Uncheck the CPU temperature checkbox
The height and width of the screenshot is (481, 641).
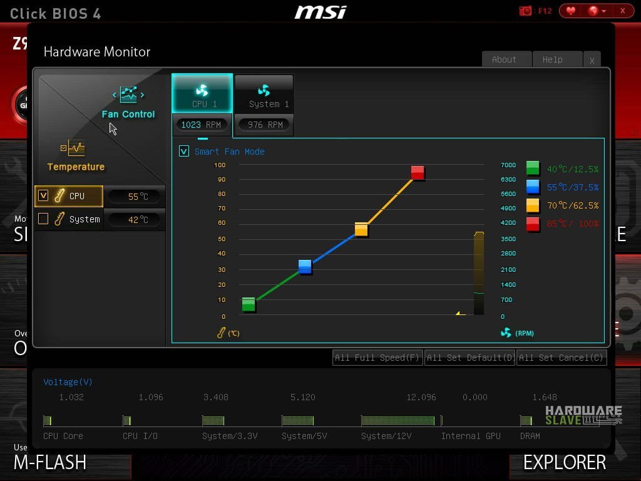[43, 195]
